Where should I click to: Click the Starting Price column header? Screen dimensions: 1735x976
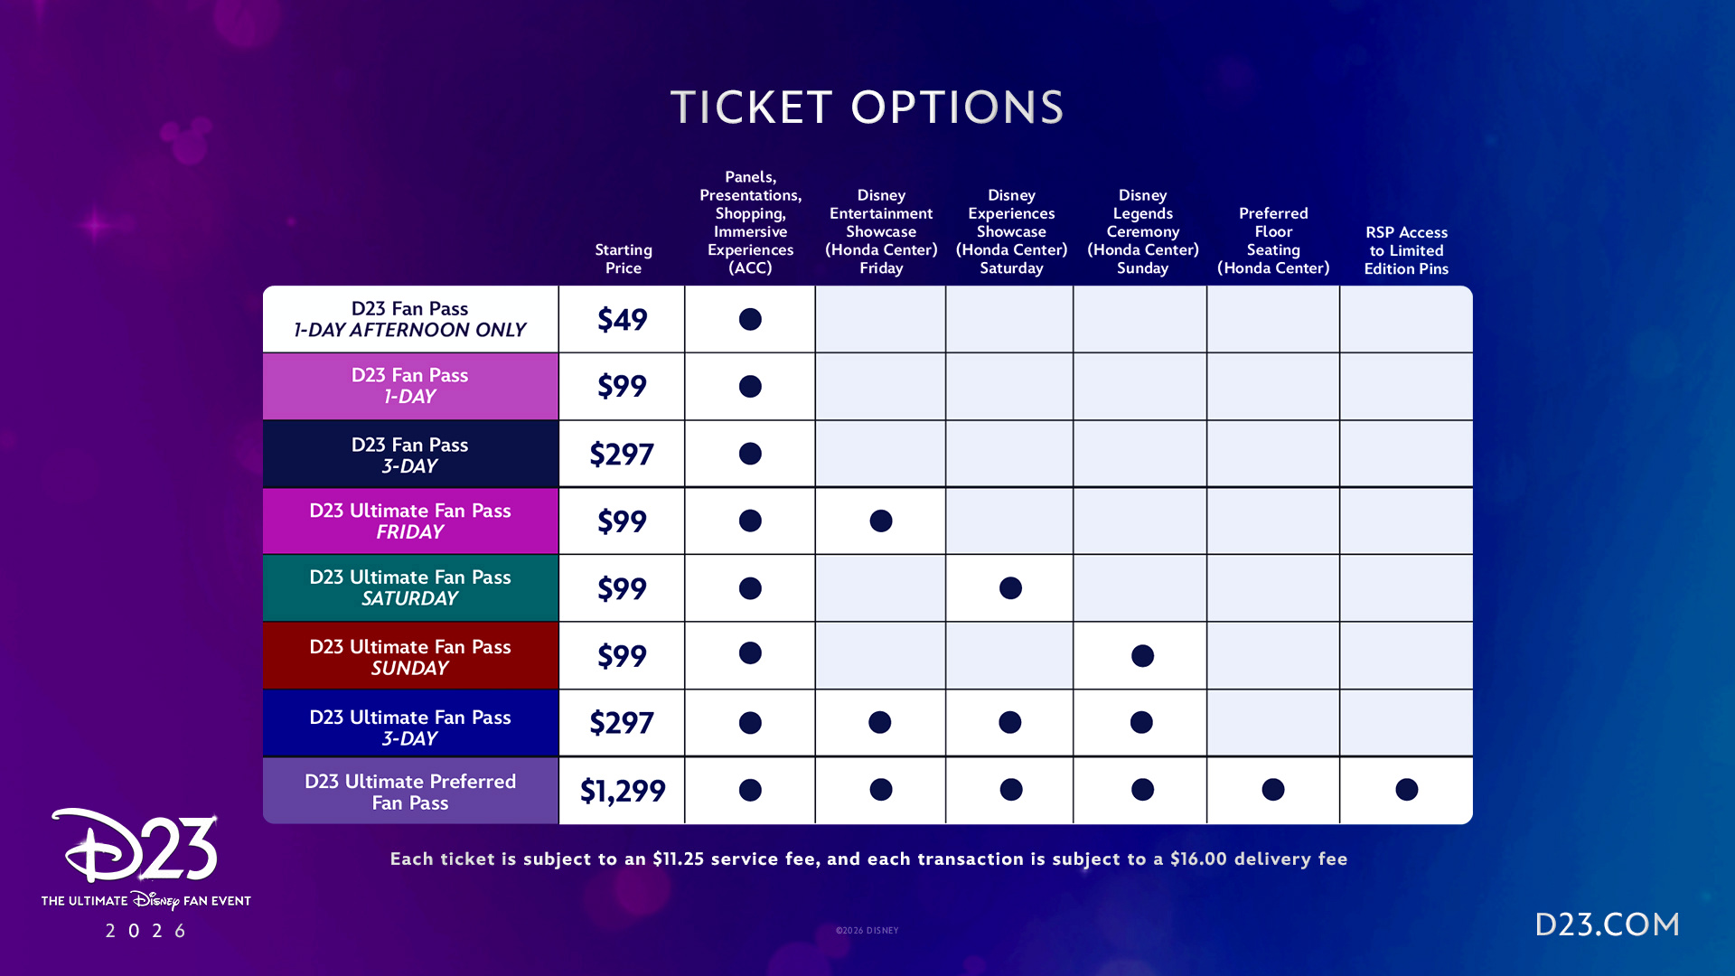(623, 258)
